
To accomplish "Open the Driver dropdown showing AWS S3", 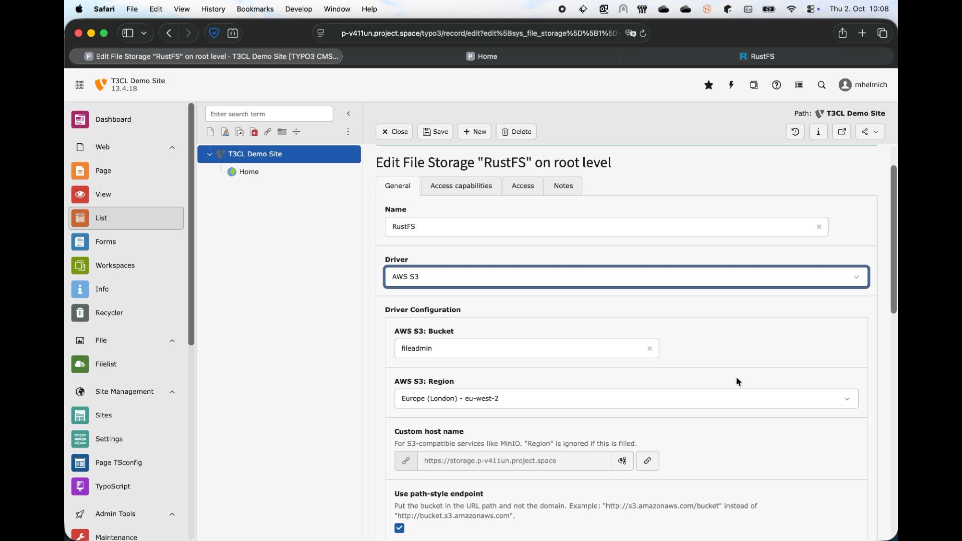I will 626,277.
